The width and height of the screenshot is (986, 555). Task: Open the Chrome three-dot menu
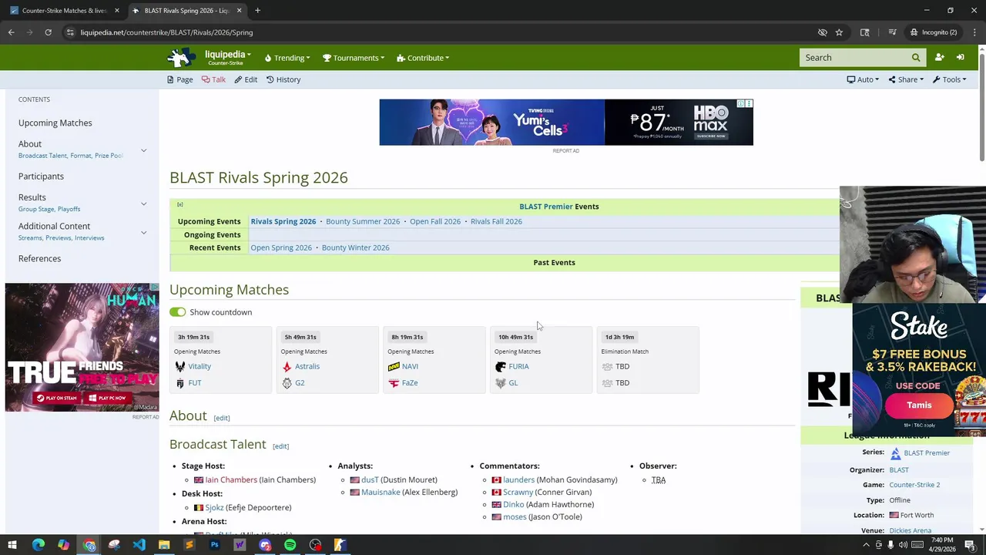point(974,32)
